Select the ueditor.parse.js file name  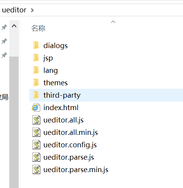point(68,157)
